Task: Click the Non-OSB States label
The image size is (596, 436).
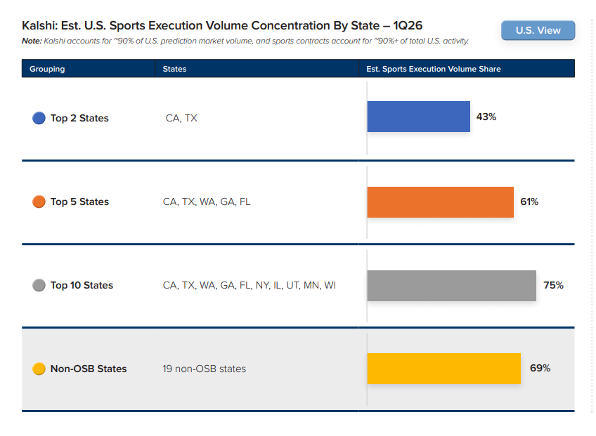Action: pos(89,369)
